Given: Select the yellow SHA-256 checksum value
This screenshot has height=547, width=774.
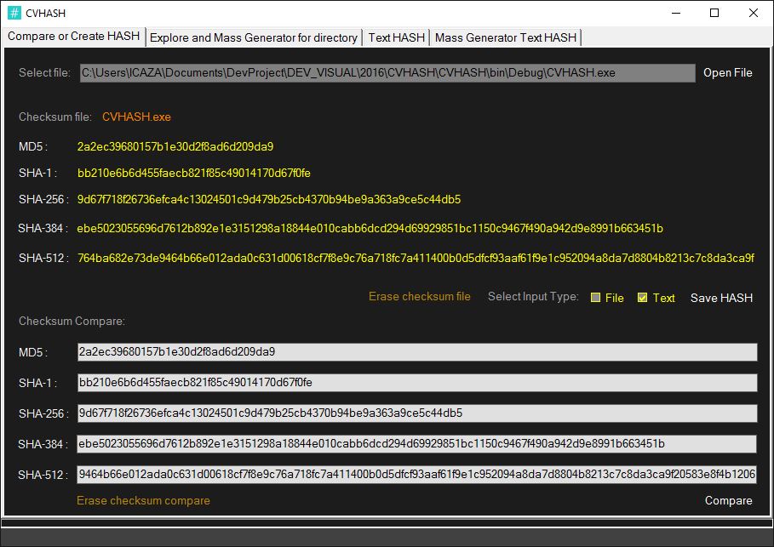Looking at the screenshot, I should coord(269,199).
